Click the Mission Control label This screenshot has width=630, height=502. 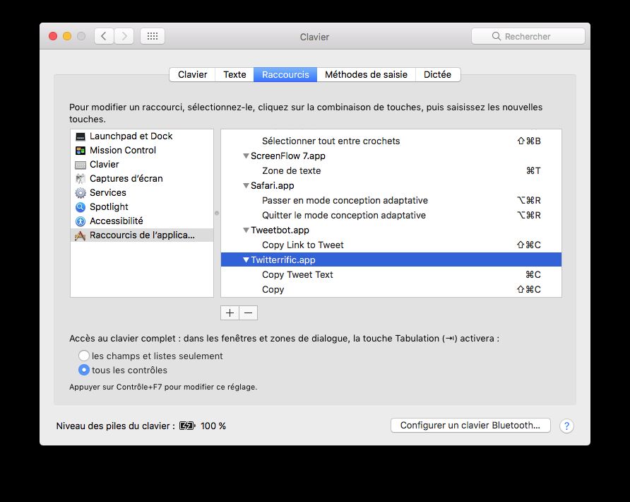coord(123,151)
